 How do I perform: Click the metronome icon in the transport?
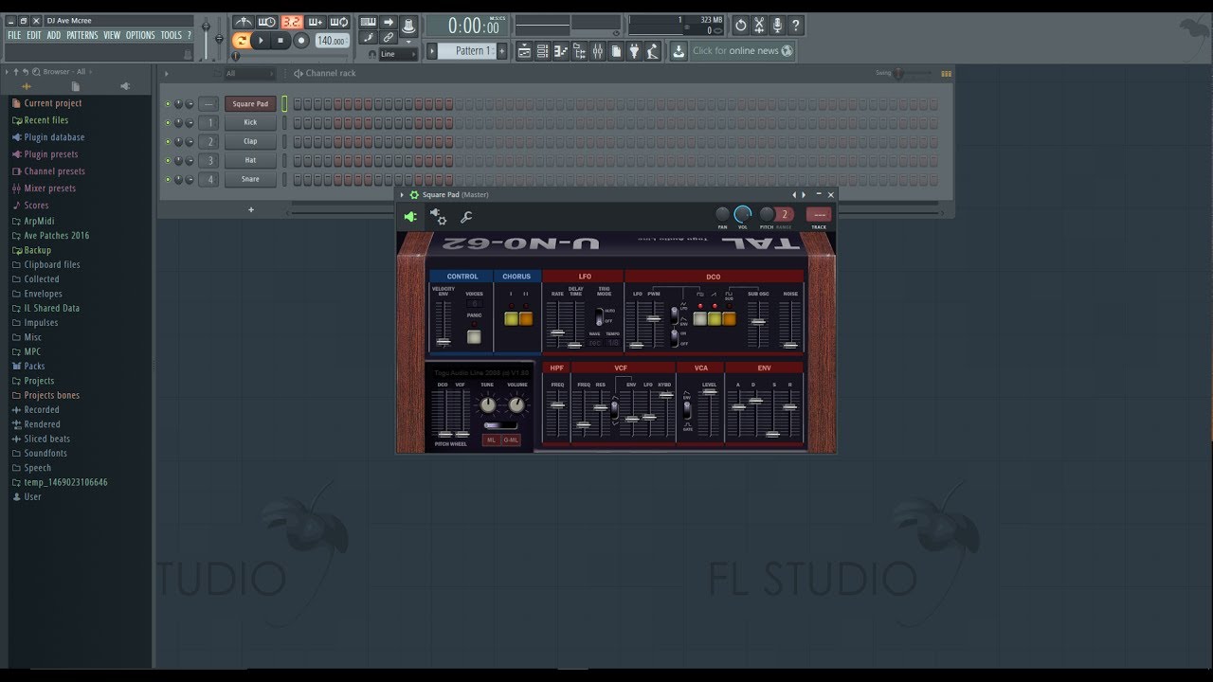(x=243, y=23)
